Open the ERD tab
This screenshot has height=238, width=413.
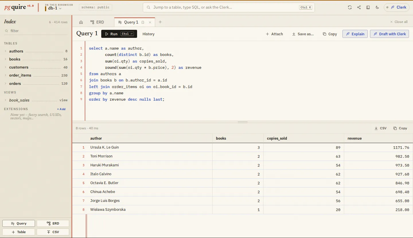[97, 22]
